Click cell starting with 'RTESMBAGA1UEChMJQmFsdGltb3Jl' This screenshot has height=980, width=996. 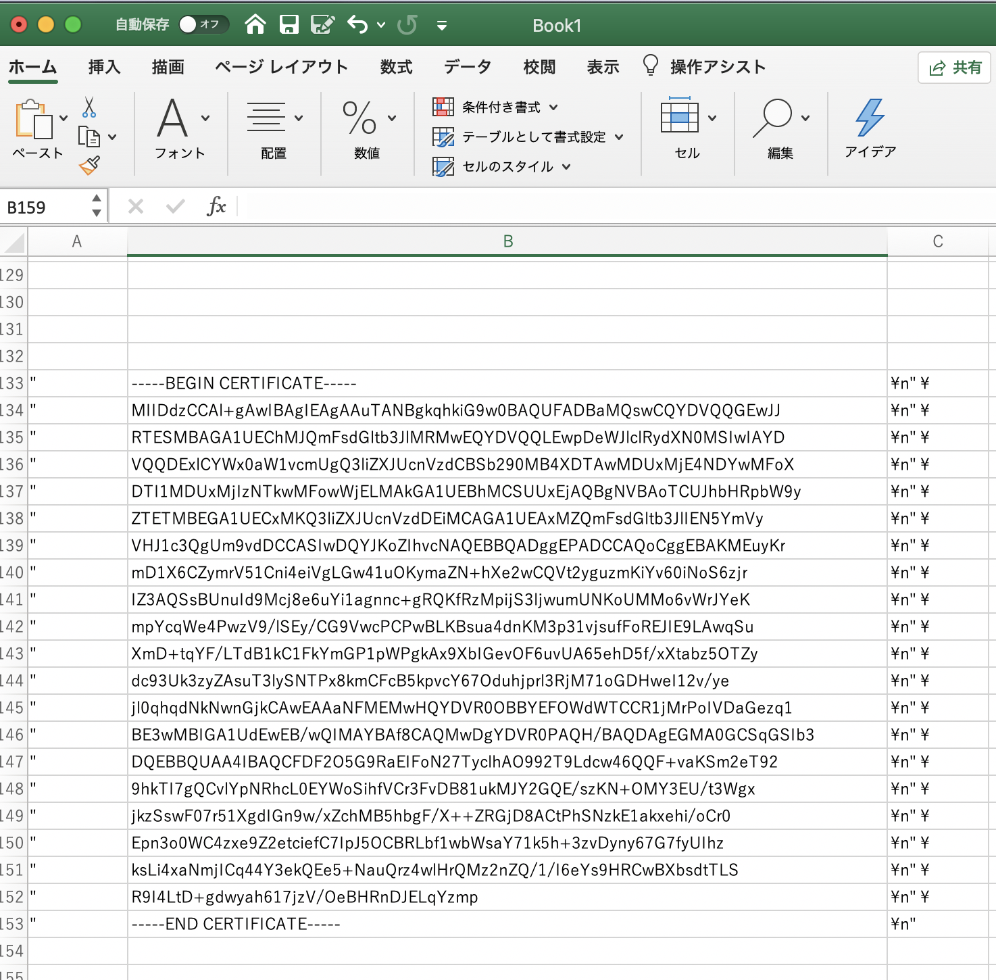point(507,437)
